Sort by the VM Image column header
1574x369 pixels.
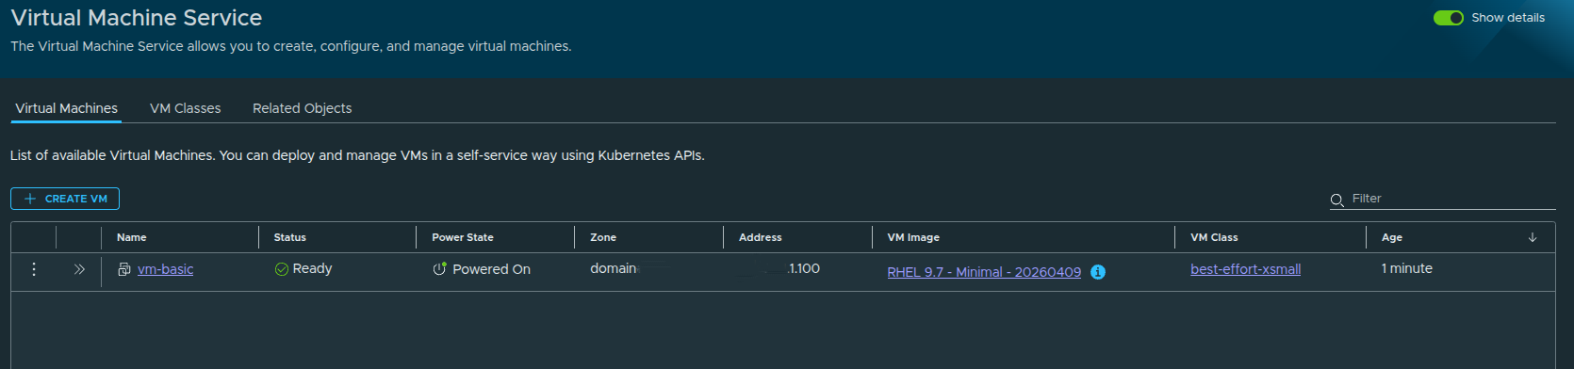[x=912, y=237]
